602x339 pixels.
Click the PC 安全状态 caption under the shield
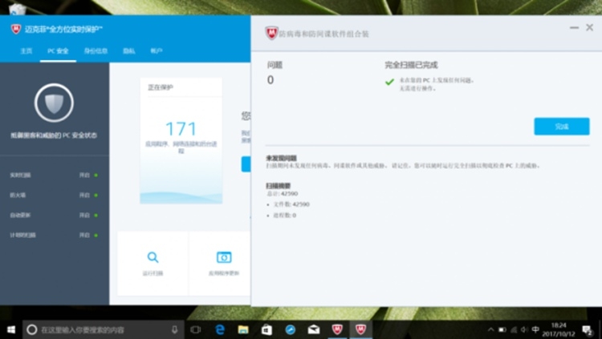click(x=54, y=135)
